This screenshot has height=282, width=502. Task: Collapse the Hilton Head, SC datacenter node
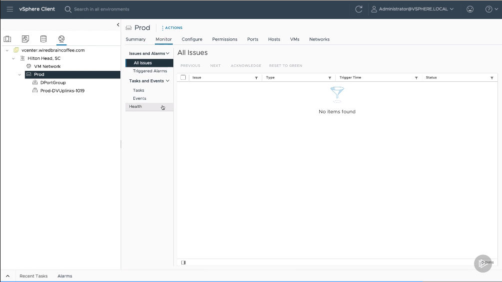click(x=13, y=58)
